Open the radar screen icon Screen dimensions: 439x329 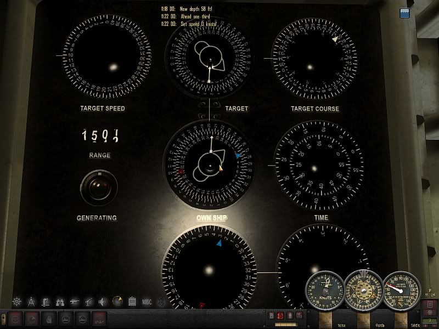pos(117,301)
